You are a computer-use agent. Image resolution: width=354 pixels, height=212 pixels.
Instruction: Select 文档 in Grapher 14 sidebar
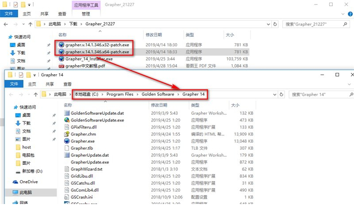tap(23, 131)
